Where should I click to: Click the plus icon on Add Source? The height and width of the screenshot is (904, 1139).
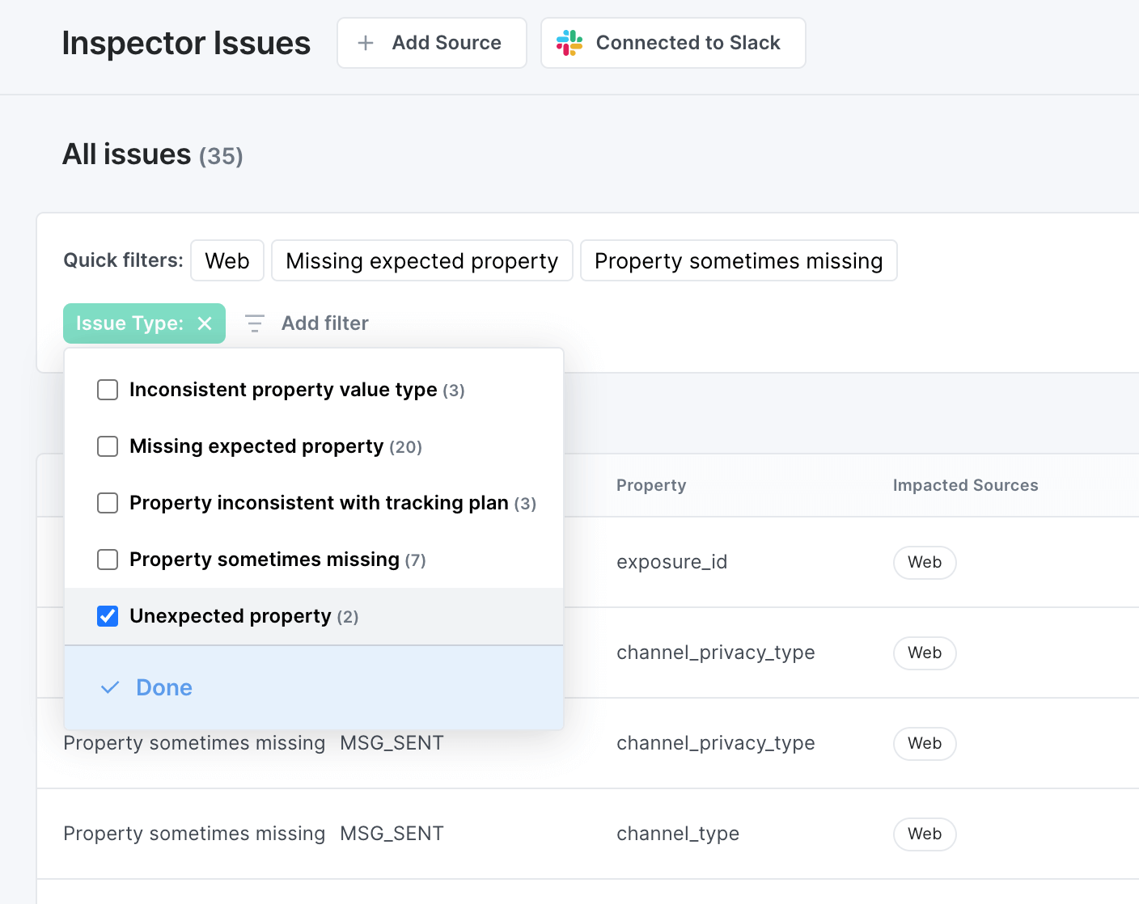366,43
